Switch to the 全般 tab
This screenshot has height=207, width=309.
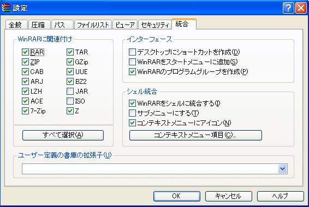pos(16,25)
